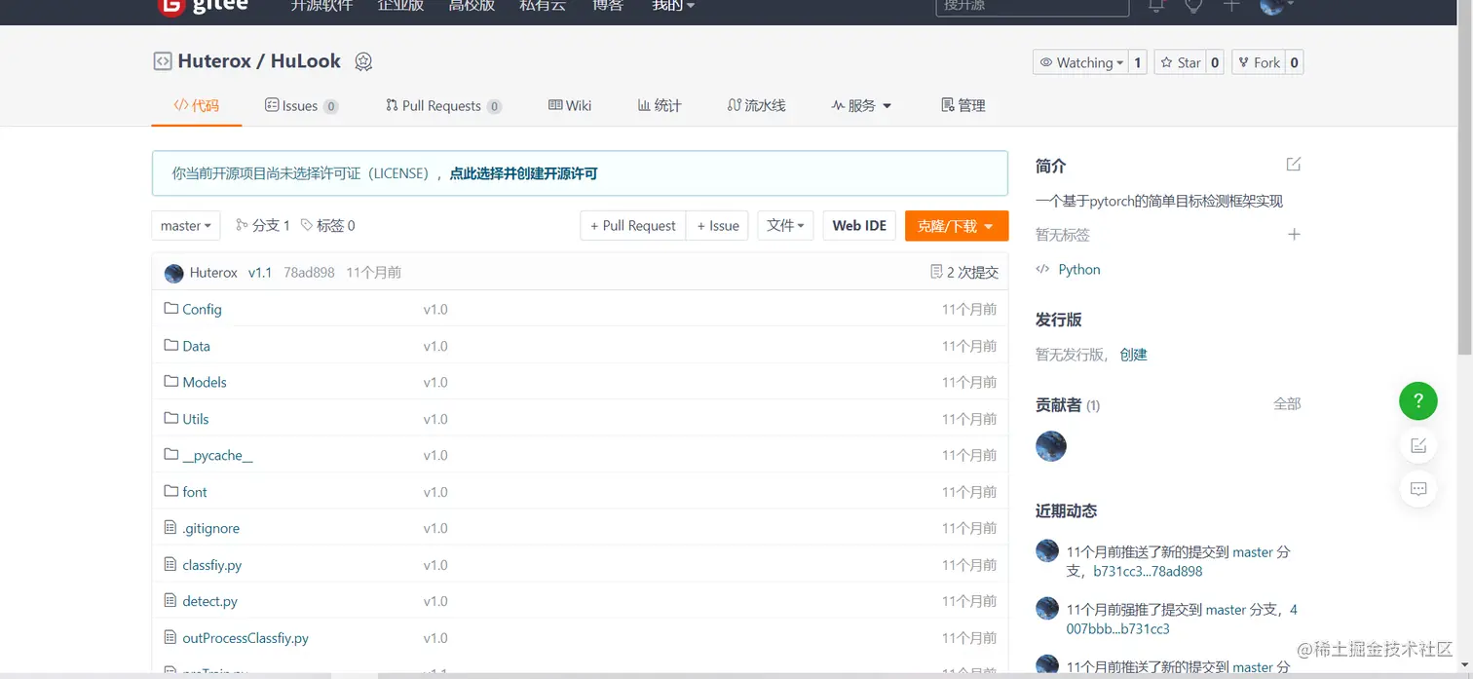Screen dimensions: 1473x679
Task: Click the file icon beside detect.py
Action: click(171, 601)
